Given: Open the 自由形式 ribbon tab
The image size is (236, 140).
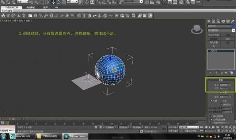Looking at the screenshot, I should 31,7.
